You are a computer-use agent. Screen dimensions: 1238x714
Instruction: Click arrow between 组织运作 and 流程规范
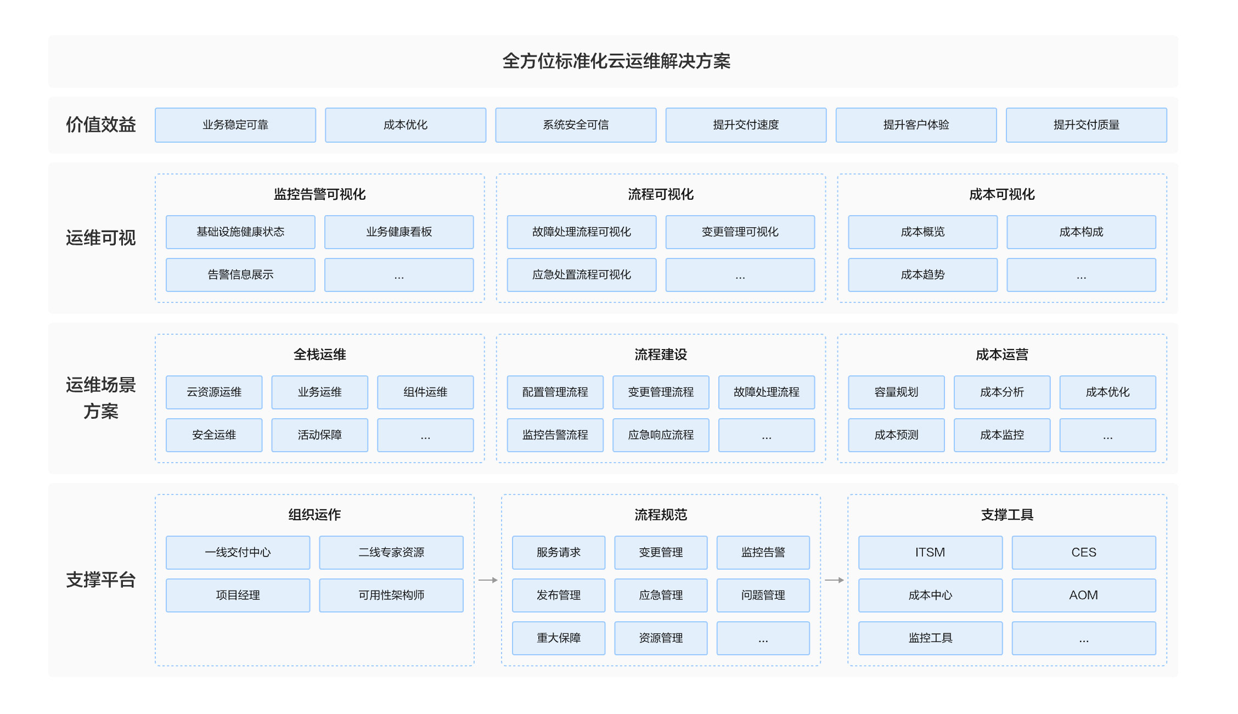tap(488, 580)
